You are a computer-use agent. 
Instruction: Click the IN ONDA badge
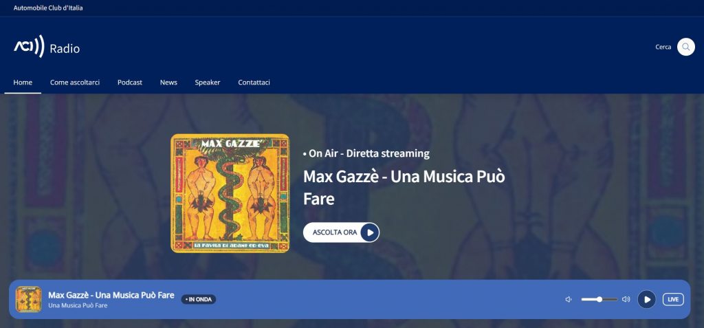pos(199,299)
